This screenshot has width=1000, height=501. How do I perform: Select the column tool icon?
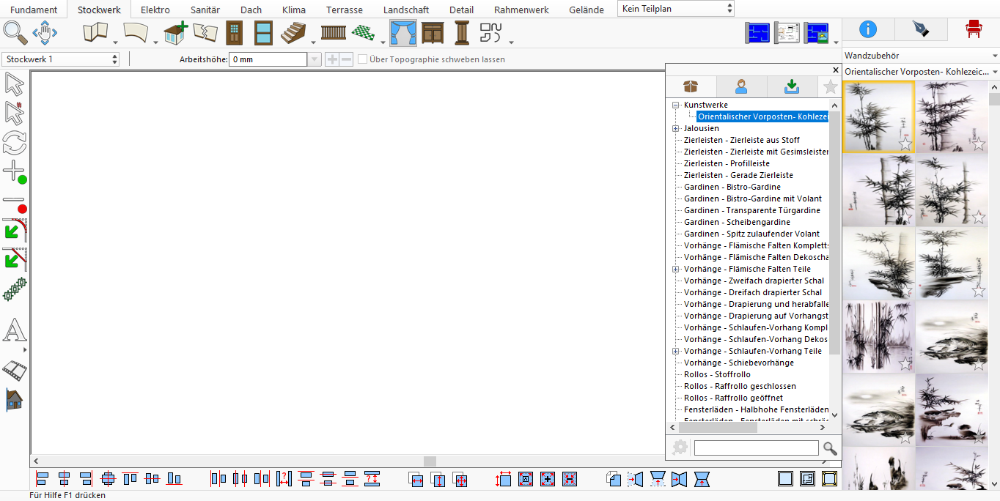pyautogui.click(x=461, y=33)
